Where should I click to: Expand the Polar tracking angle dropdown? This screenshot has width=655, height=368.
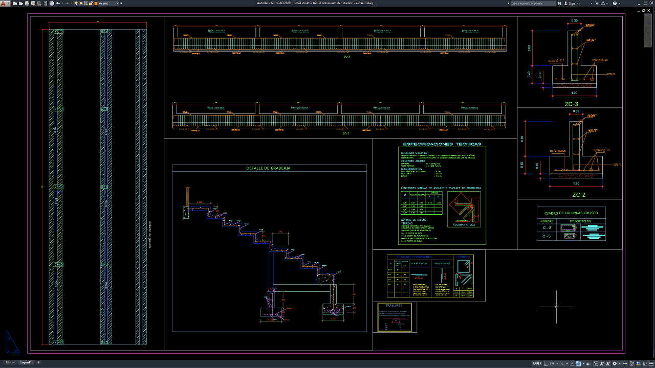click(557, 364)
